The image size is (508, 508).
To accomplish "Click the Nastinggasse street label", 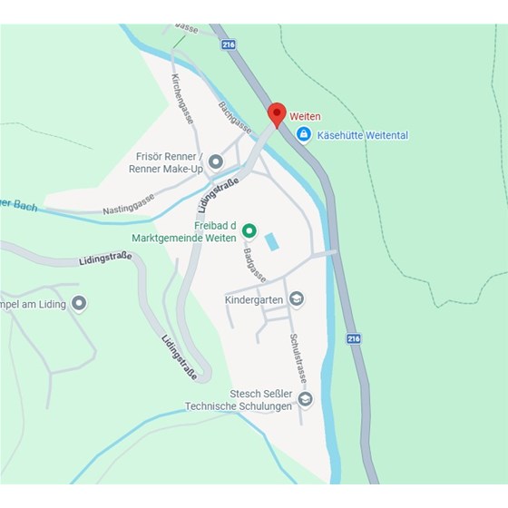I will tap(129, 204).
